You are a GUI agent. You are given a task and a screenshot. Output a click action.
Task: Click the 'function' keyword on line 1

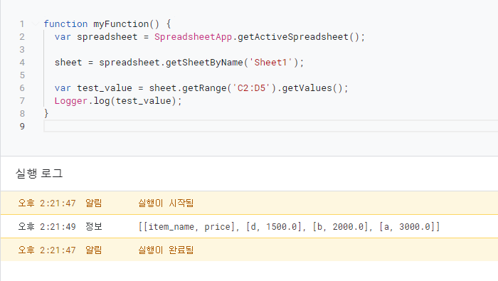coord(65,23)
